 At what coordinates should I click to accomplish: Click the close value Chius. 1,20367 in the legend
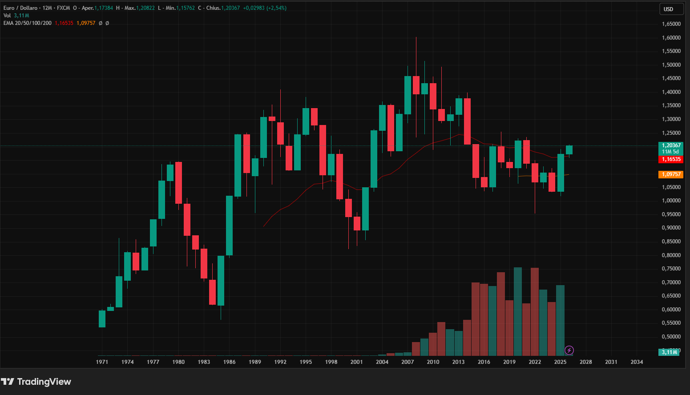[x=223, y=8]
